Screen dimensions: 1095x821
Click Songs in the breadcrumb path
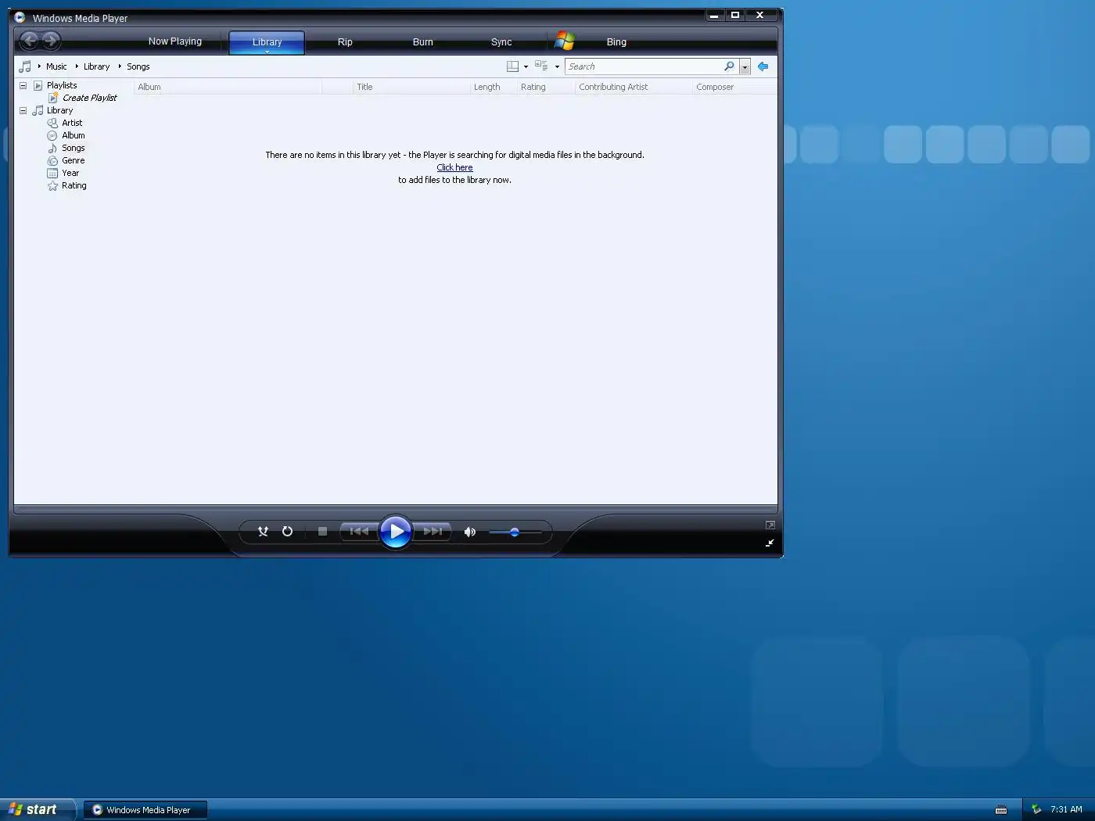click(x=138, y=66)
